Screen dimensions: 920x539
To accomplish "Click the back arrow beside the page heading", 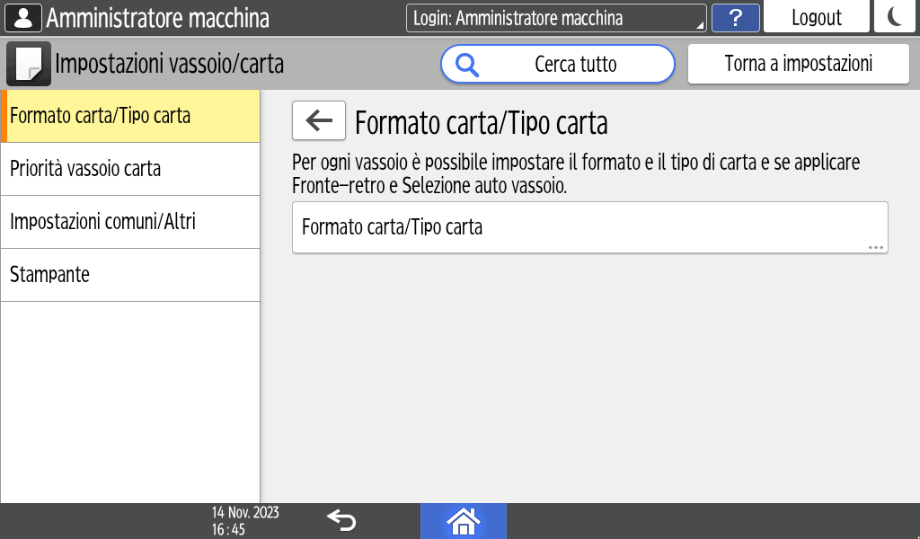I will pyautogui.click(x=319, y=121).
